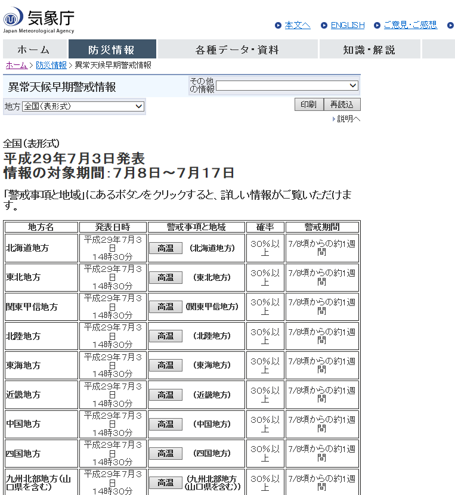Open the 知識・解説 tab
The image size is (455, 495).
click(x=369, y=49)
